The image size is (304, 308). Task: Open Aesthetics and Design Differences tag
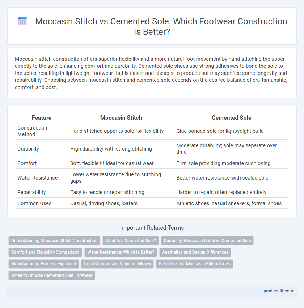click(x=195, y=252)
